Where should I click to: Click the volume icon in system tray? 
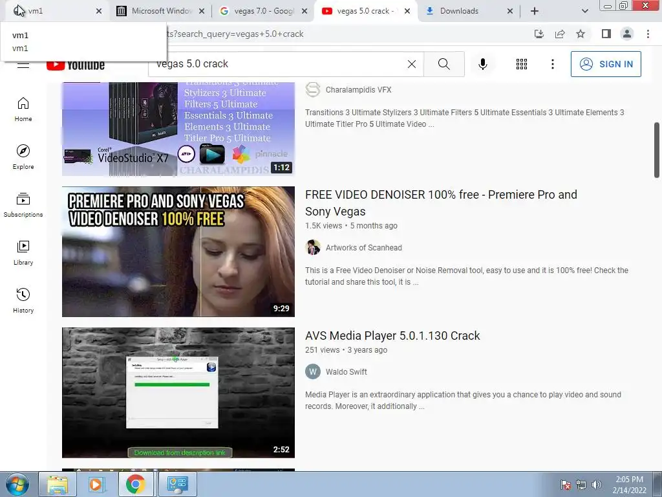[596, 485]
